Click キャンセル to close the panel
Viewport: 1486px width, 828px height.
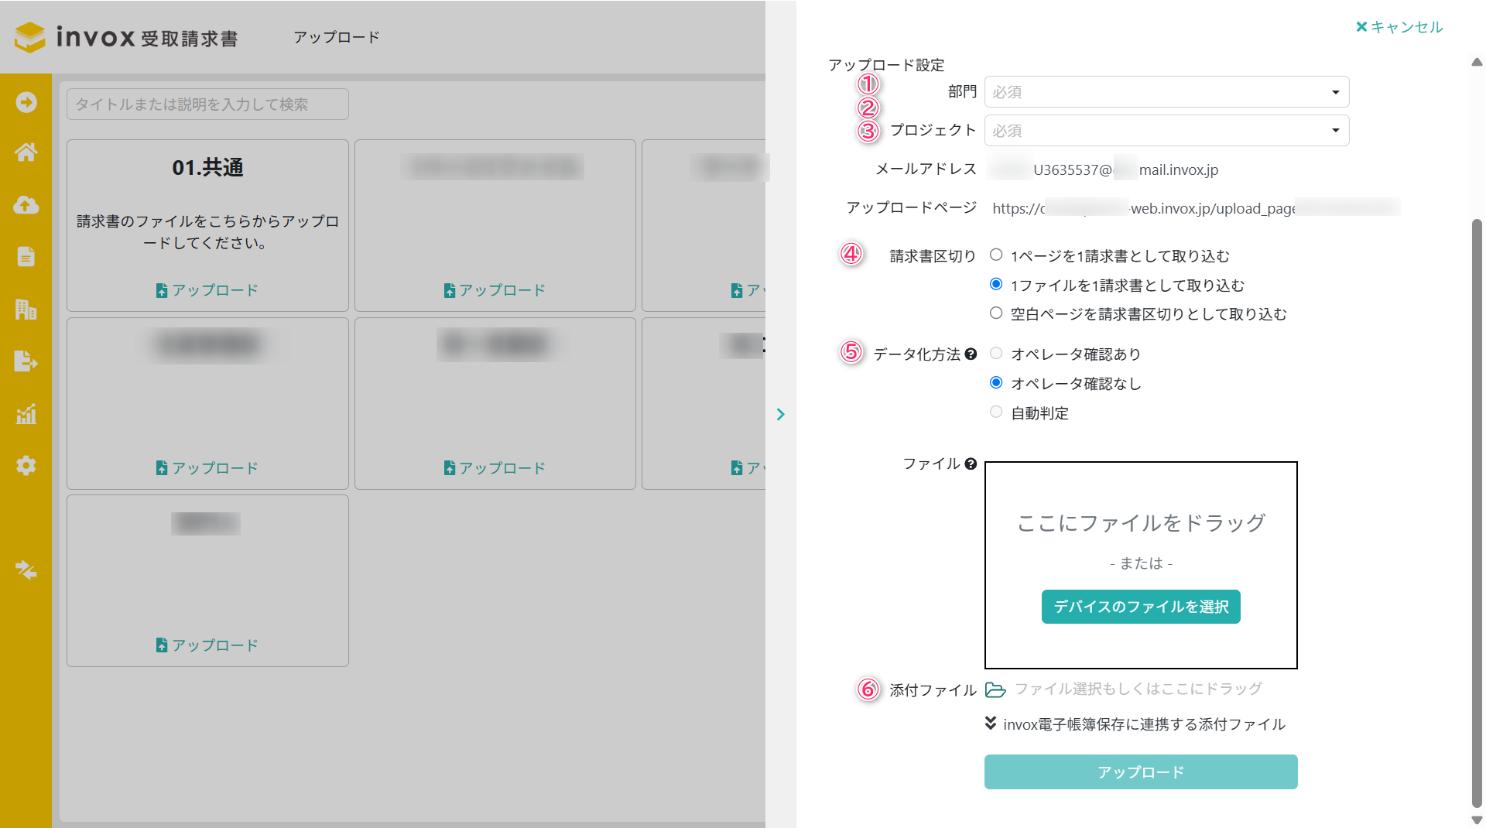1399,27
